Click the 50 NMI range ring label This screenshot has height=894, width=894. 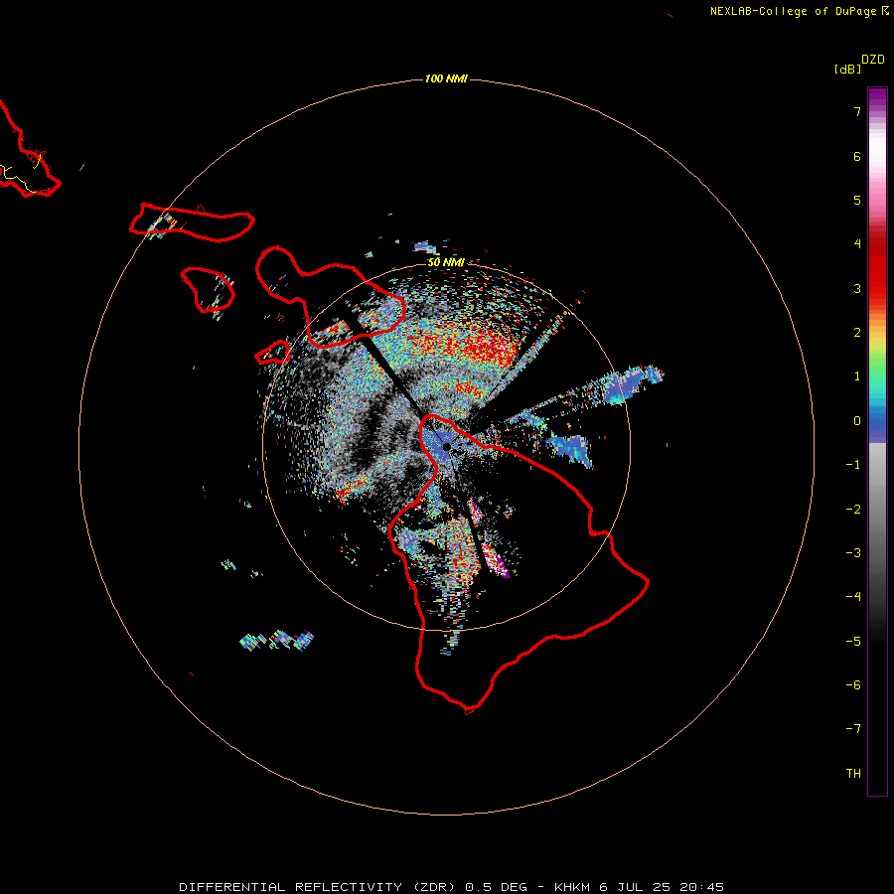click(446, 262)
